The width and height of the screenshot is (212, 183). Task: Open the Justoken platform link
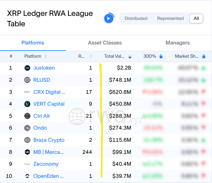pyautogui.click(x=44, y=68)
